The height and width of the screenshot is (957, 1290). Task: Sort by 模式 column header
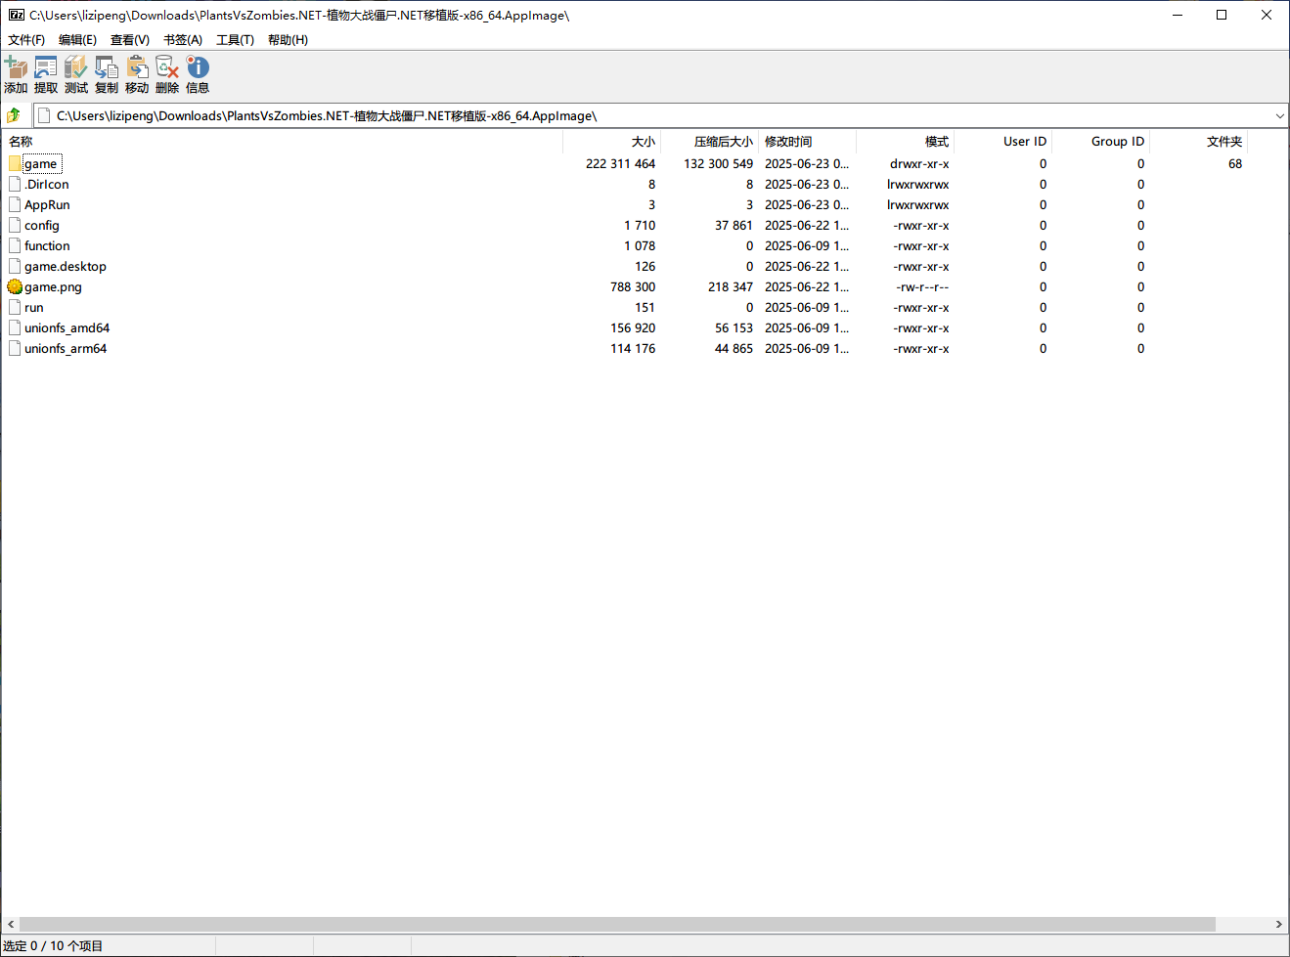(x=906, y=142)
